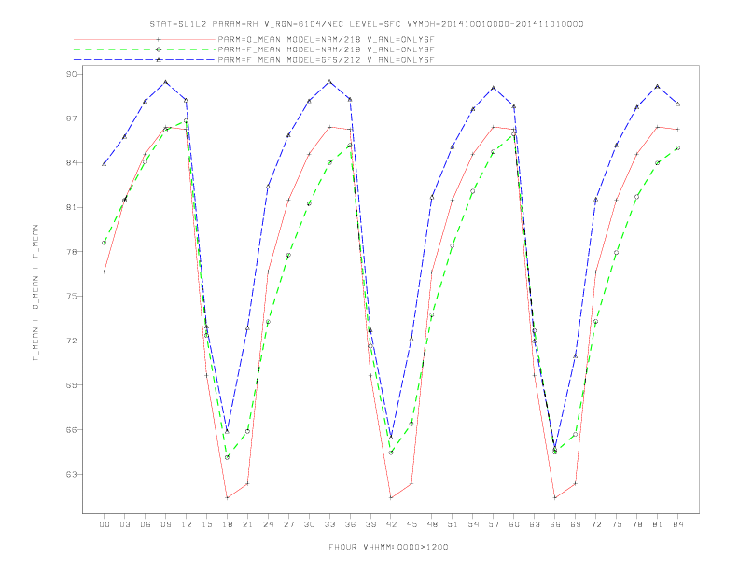Screen dimensions: 739x571
Task: Click blue triangle data point at hour 00
Action: [105, 163]
